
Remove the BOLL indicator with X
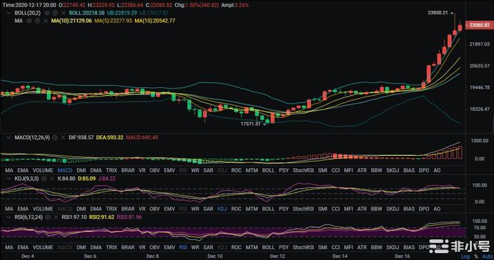click(x=63, y=13)
